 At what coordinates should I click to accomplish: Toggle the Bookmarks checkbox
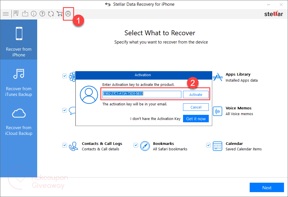pos(136,145)
